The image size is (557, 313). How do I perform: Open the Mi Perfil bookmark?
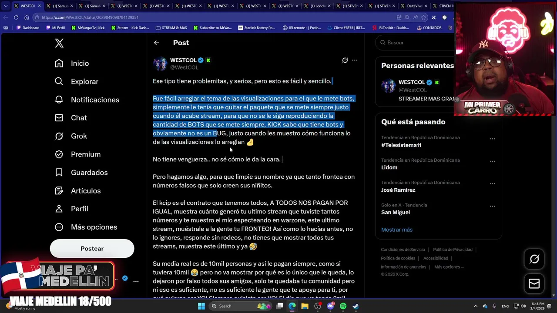pos(55,28)
